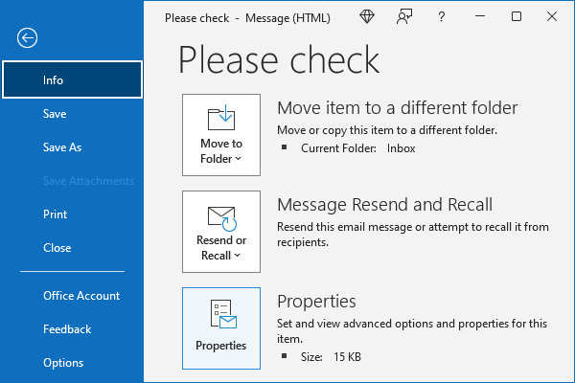Choose Save As in the sidebar

pos(62,147)
